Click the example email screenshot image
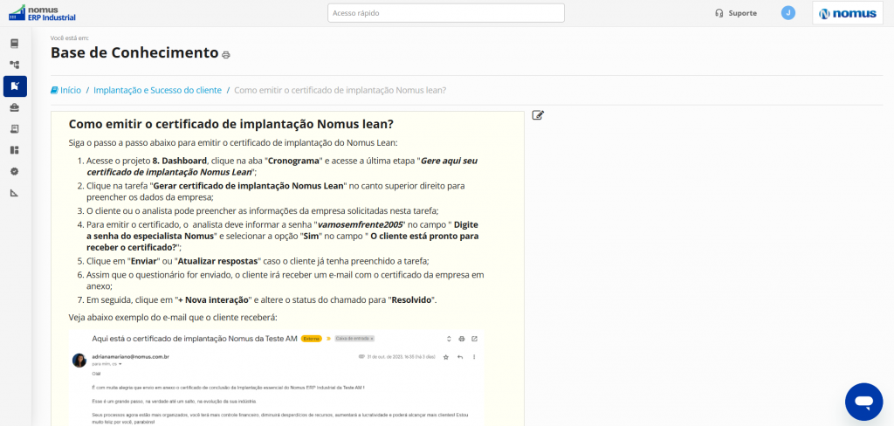Screen dimensions: 894x426 [277, 377]
